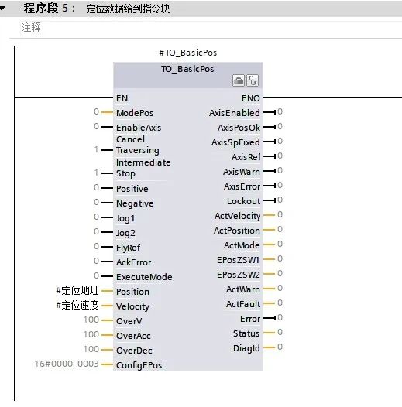Click the ENO output pin label
Screen dimensions: 402x407
click(251, 98)
